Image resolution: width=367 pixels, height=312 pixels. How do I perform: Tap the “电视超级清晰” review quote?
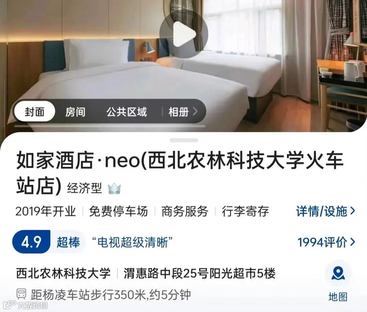tap(132, 242)
